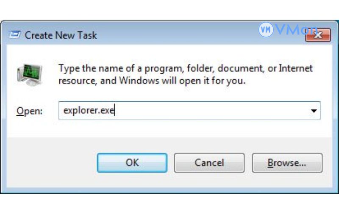Click the VM circle logo watermark
Viewport: 339px width, 212px height.
(x=266, y=30)
